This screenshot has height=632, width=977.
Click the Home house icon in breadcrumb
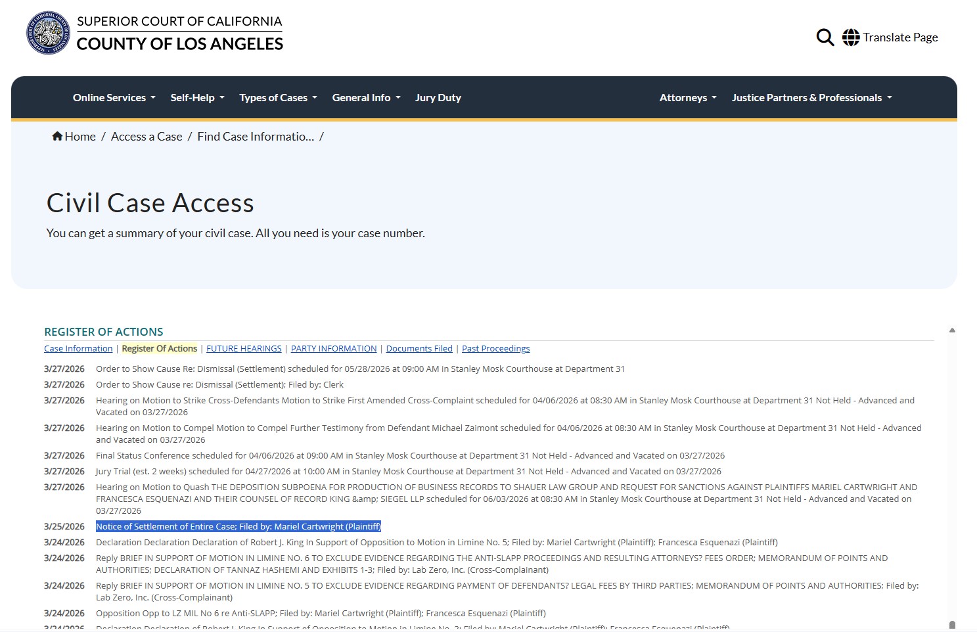click(57, 136)
